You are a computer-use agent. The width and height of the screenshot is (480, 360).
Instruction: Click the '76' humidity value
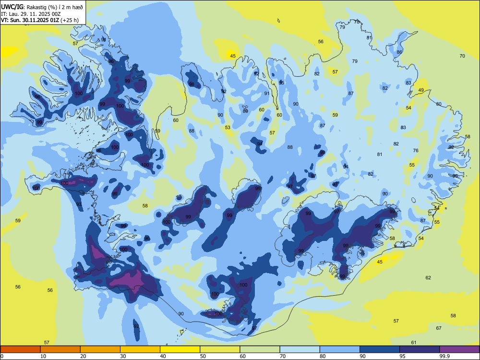(415, 151)
